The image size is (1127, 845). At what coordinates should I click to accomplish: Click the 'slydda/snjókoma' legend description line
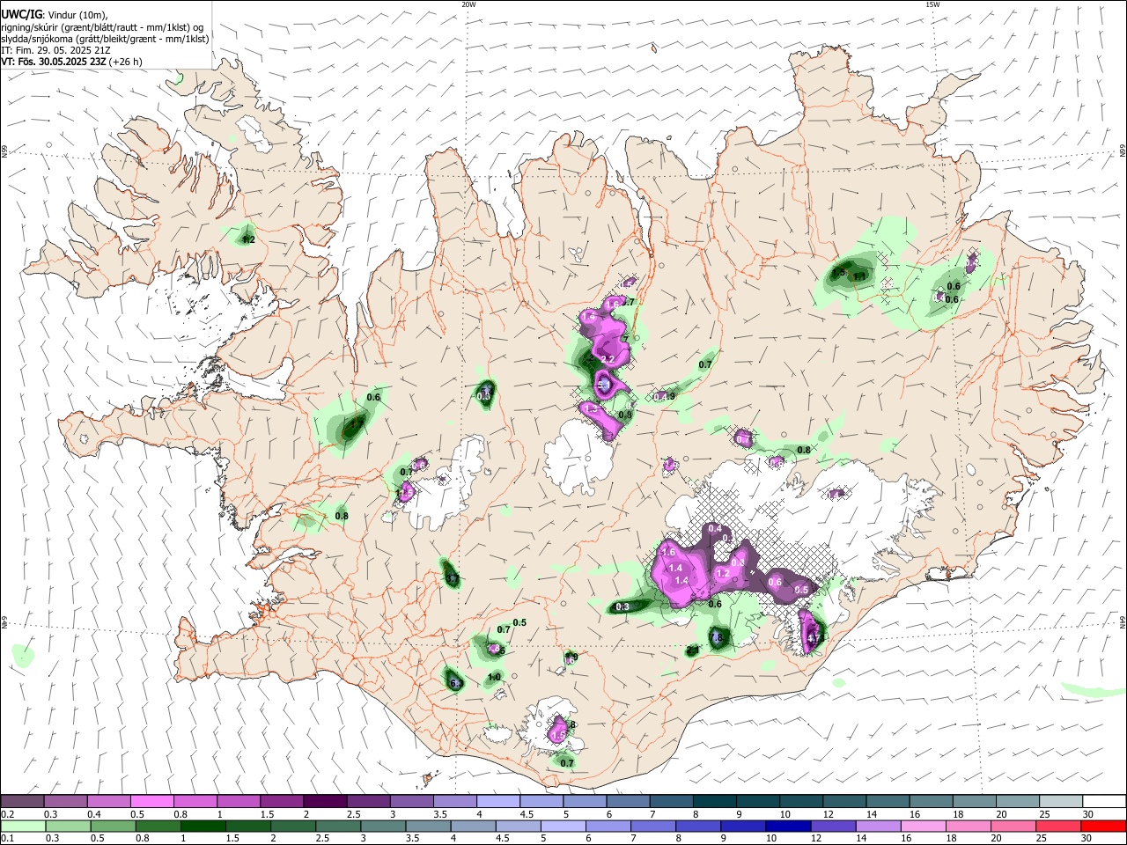click(105, 39)
